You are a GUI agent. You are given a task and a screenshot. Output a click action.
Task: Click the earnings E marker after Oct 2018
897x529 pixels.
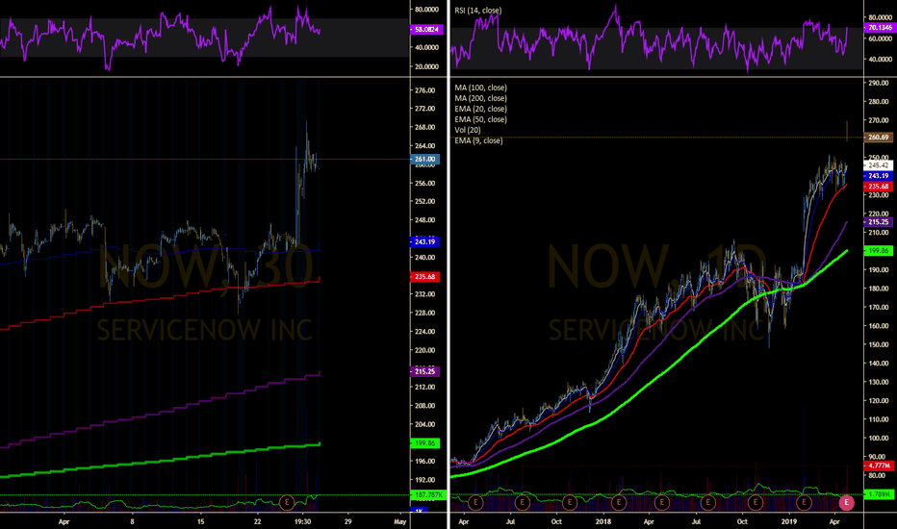[x=756, y=503]
